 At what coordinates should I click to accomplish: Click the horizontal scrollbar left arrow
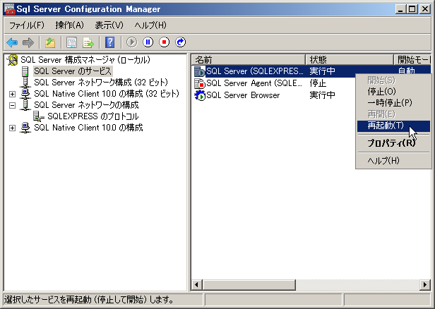197,285
